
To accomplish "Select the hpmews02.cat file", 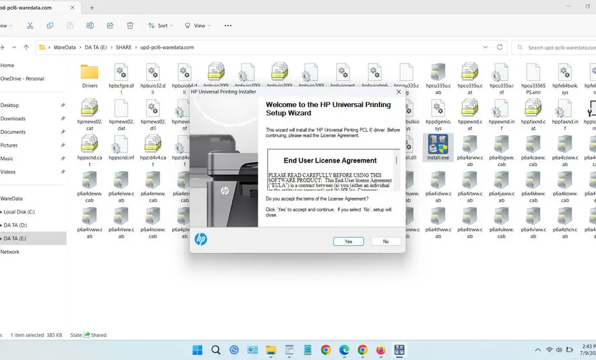I will (x=90, y=115).
